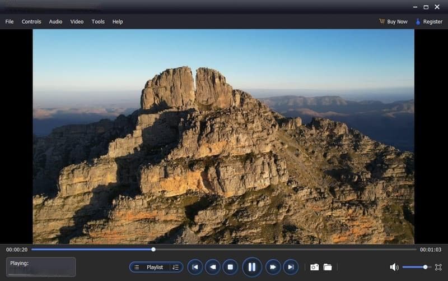Screen dimensions: 448x281
Task: Open the Controls menu
Action: pos(31,22)
